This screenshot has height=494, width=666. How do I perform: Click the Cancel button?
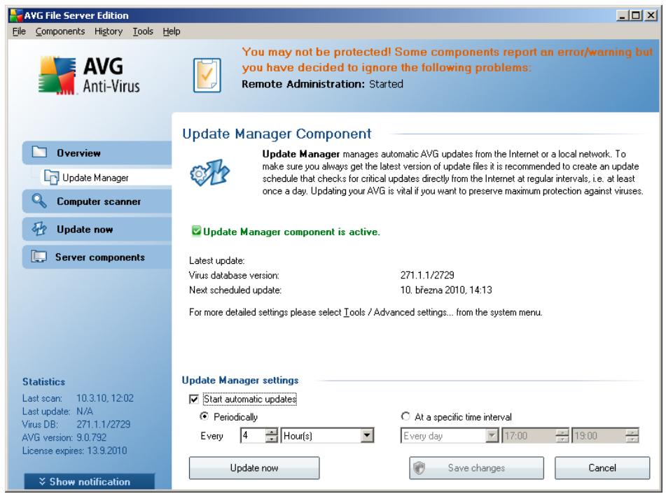click(602, 467)
